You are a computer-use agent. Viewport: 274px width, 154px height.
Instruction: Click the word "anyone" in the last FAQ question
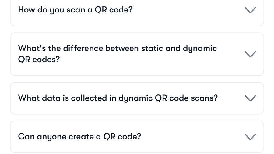click(51, 137)
